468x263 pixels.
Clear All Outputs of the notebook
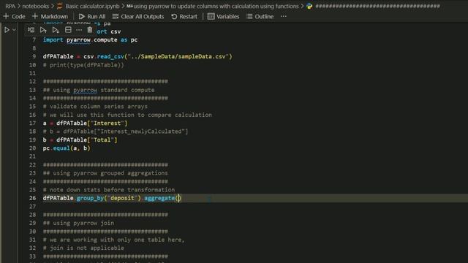coord(138,16)
